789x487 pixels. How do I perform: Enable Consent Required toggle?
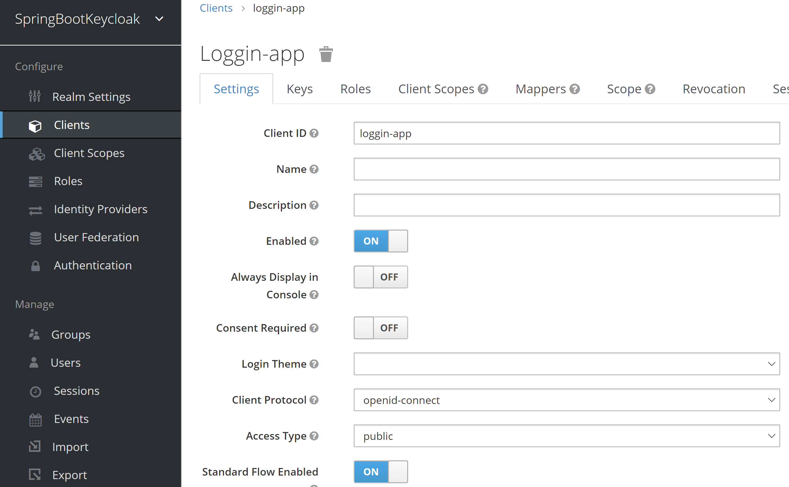click(380, 328)
